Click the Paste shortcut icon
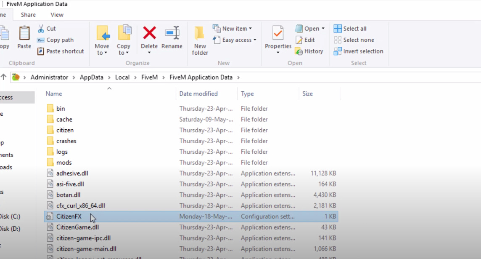The width and height of the screenshot is (481, 259). pos(41,51)
